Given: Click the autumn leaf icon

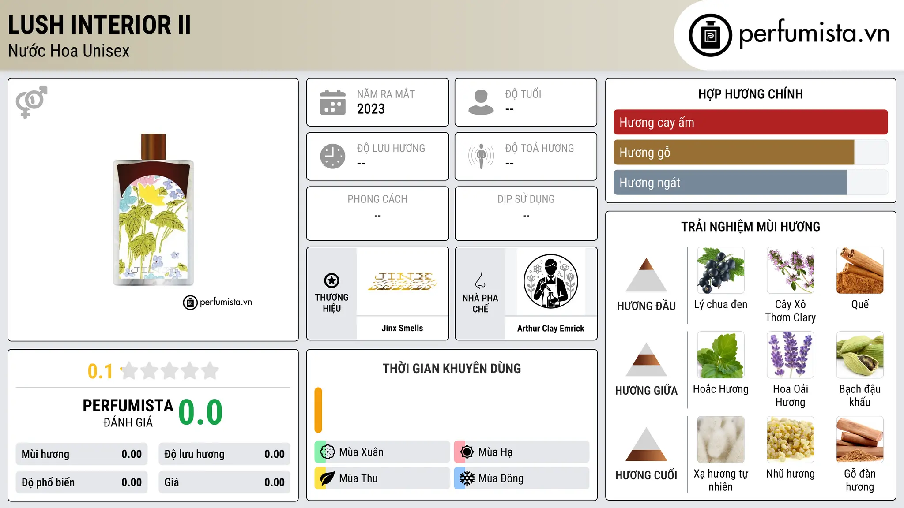Looking at the screenshot, I should [x=328, y=478].
